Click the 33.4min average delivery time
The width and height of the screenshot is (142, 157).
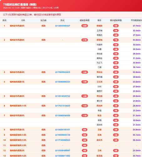137,30
